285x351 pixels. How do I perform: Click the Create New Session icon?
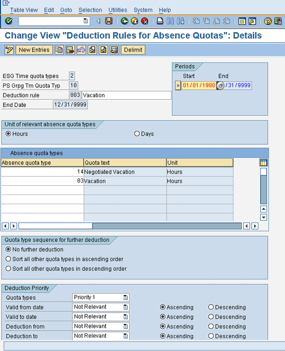point(242,21)
